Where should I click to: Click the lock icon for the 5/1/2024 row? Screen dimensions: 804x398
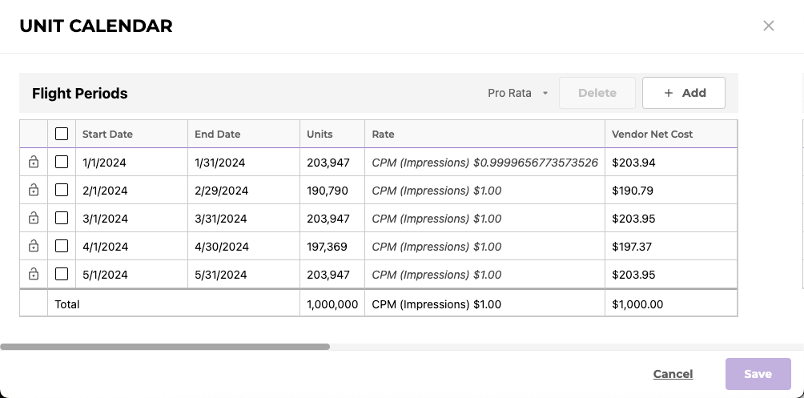click(x=34, y=275)
